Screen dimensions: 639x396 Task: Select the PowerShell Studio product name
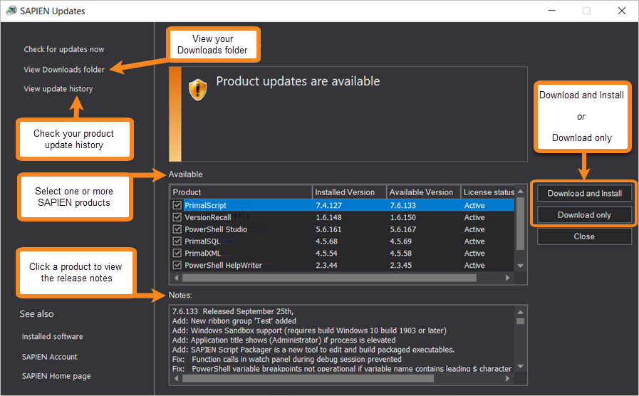(x=216, y=229)
